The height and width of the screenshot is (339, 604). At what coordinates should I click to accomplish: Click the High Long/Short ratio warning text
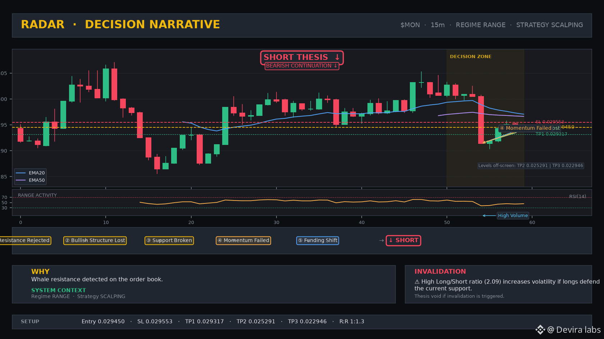click(507, 285)
